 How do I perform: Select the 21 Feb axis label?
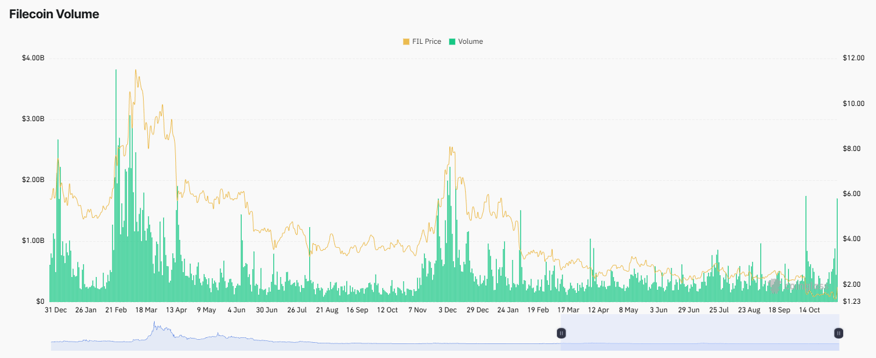(116, 310)
